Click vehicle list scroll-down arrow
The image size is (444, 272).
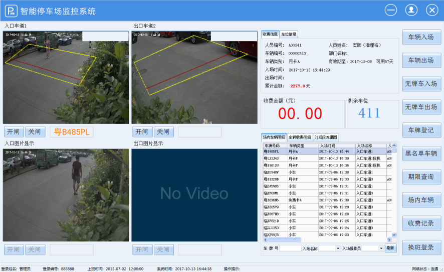(x=394, y=234)
